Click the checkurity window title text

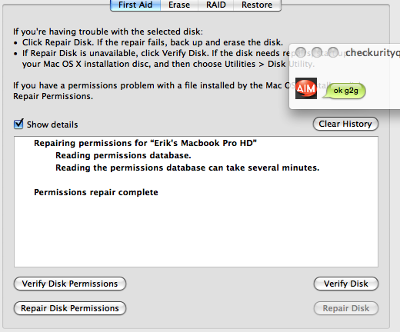(x=372, y=52)
